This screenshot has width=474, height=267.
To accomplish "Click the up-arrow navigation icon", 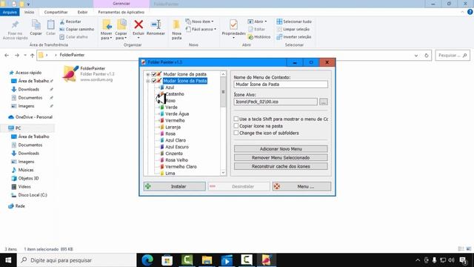I will click(x=33, y=56).
